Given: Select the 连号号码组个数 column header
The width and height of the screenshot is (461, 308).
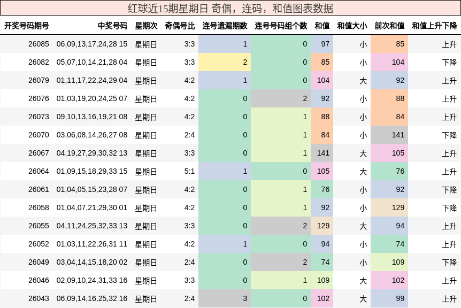Looking at the screenshot, I should [x=281, y=26].
